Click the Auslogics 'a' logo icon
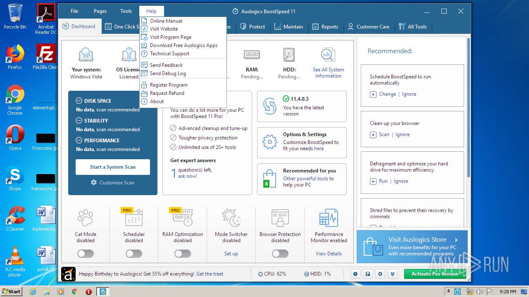This screenshot has width=529, height=297. point(68,274)
